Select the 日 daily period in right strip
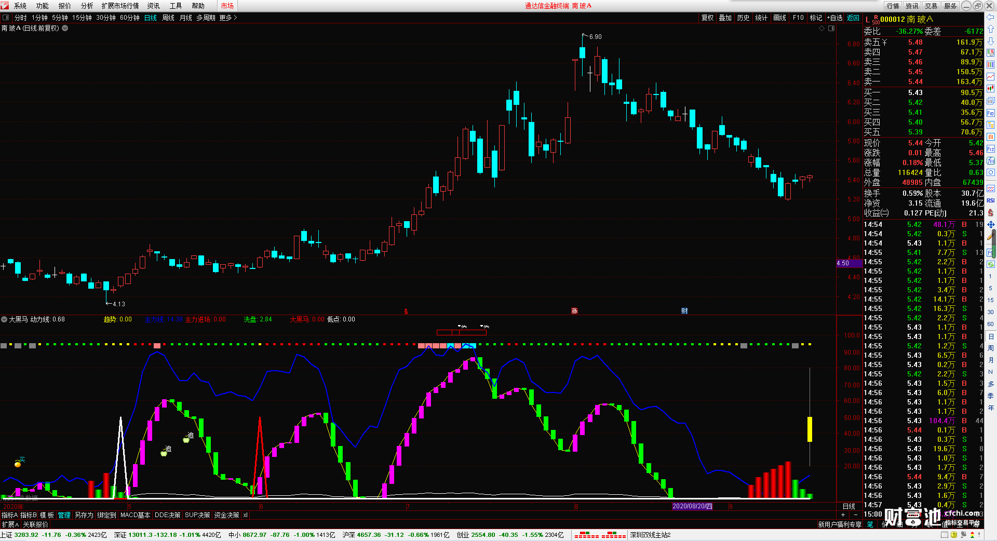997x541 pixels. pos(991,336)
